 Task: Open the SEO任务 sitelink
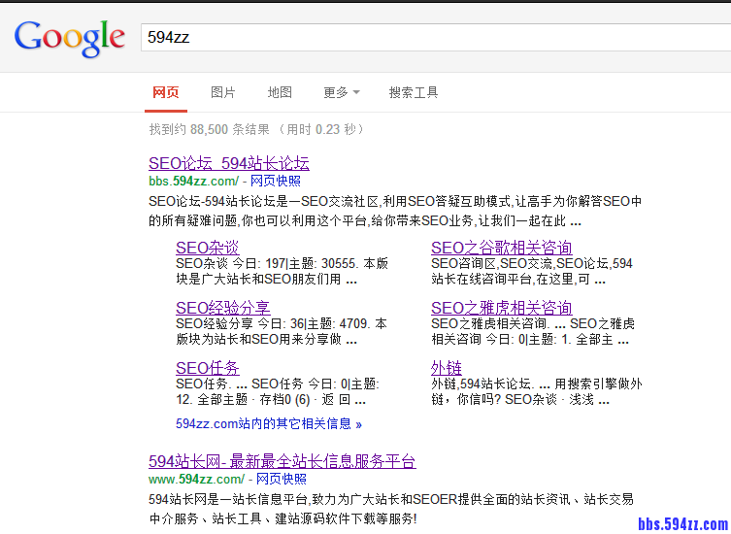tap(207, 368)
